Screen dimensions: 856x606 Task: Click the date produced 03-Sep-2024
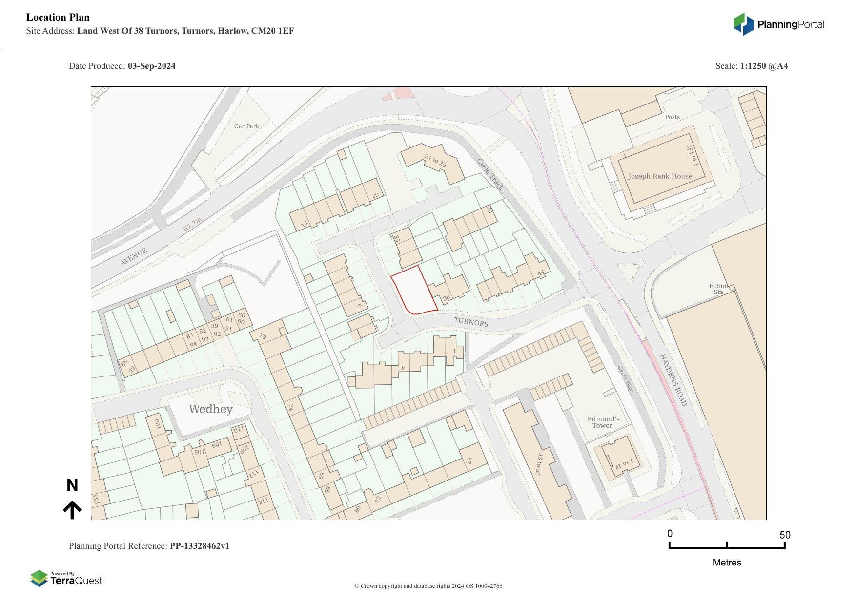pyautogui.click(x=151, y=66)
